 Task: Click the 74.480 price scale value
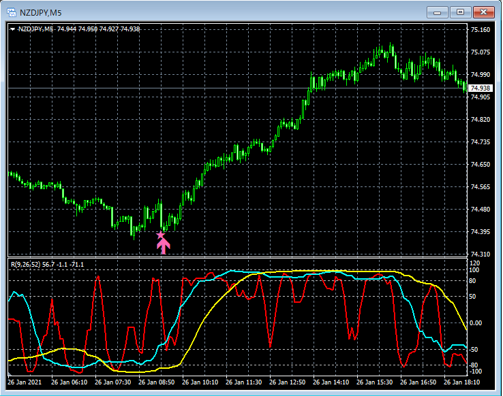pyautogui.click(x=481, y=209)
